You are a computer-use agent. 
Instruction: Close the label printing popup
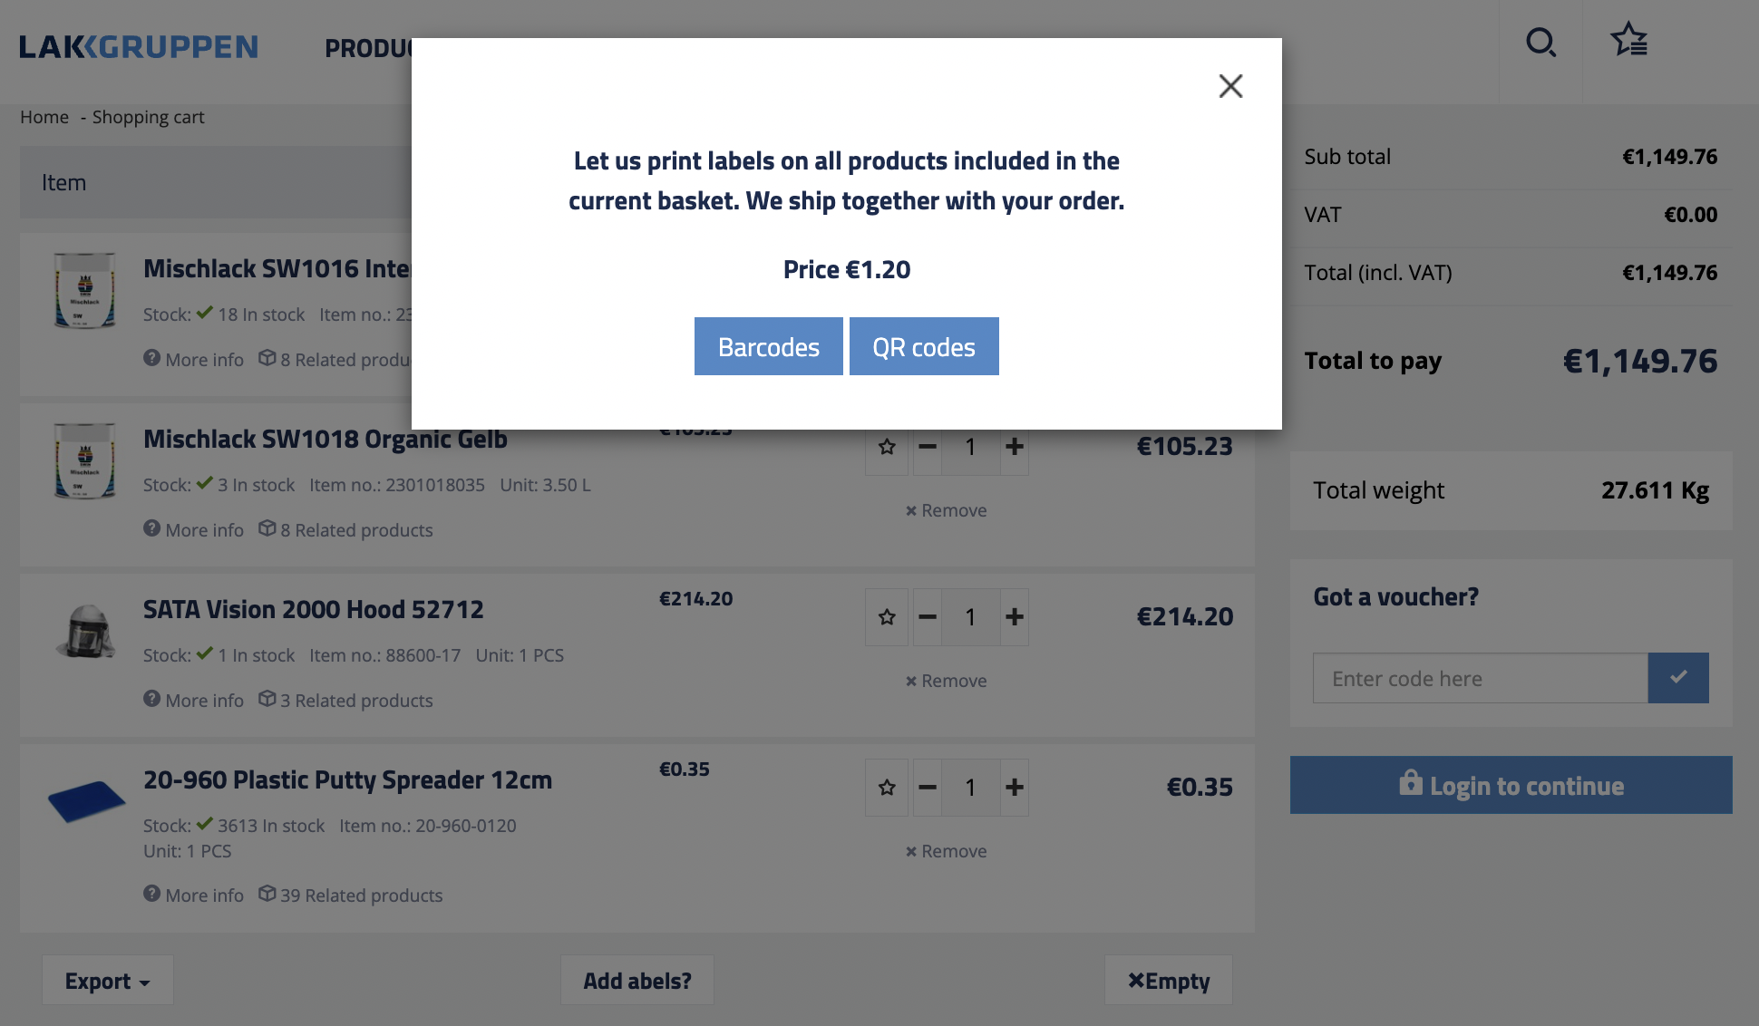(x=1230, y=86)
